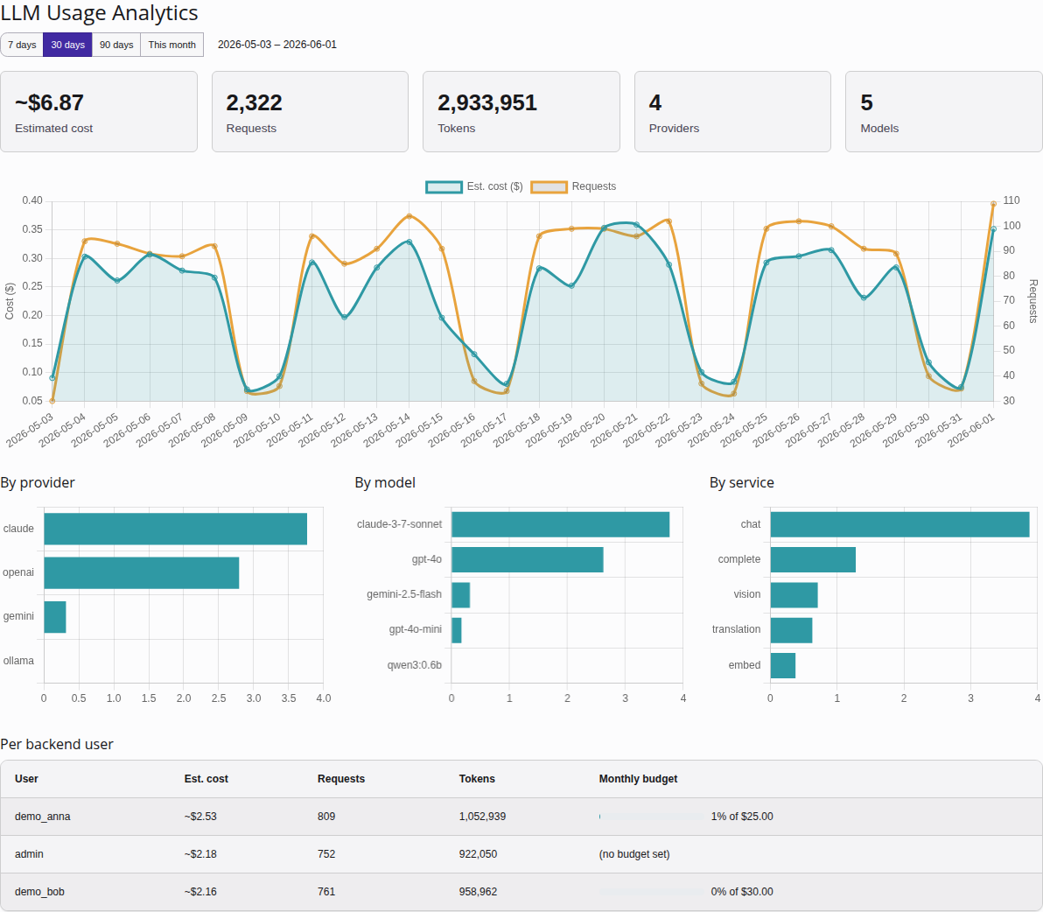The width and height of the screenshot is (1043, 912).
Task: Click the 752 requests cell
Action: [x=326, y=854]
